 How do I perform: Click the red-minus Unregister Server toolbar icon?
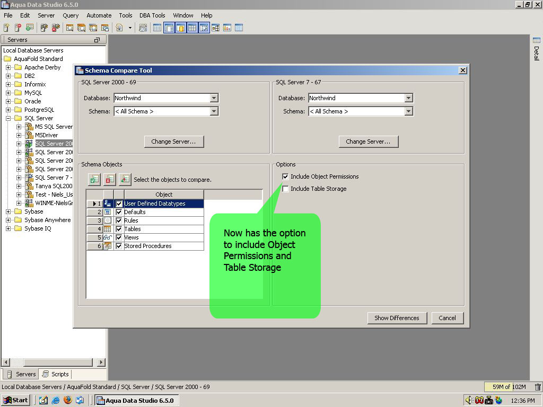point(18,28)
